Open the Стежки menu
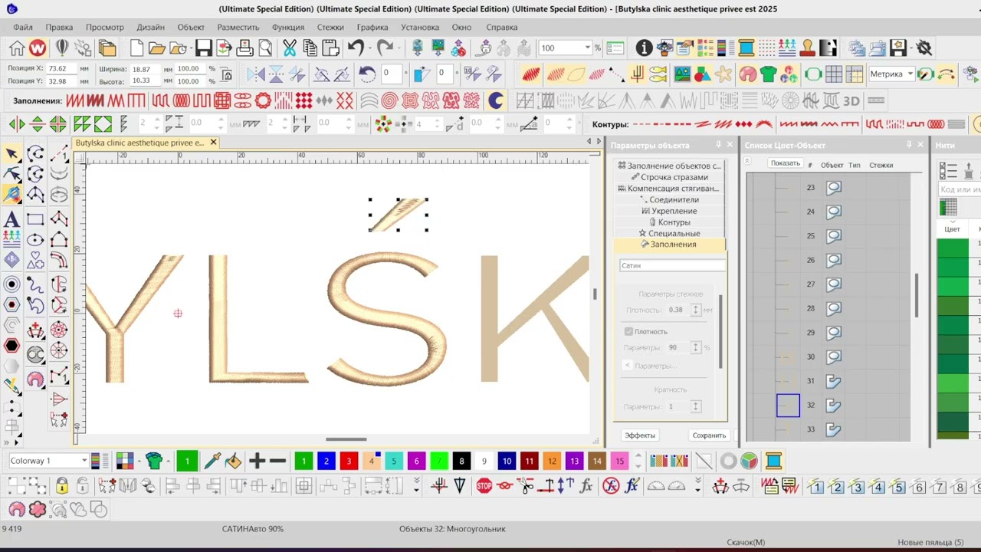Viewport: 981px width, 552px height. click(330, 27)
